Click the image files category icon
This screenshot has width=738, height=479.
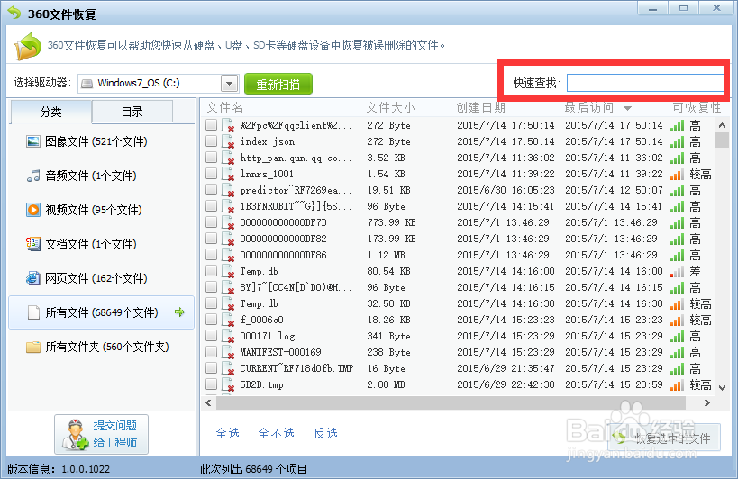click(x=33, y=141)
